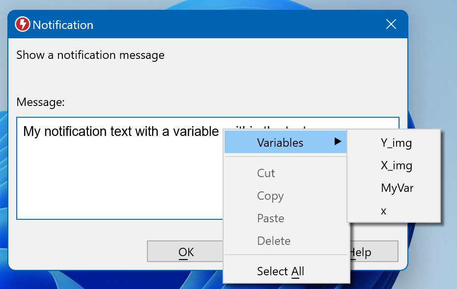The image size is (457, 289).
Task: Insert the Y_img variable
Action: (x=396, y=143)
